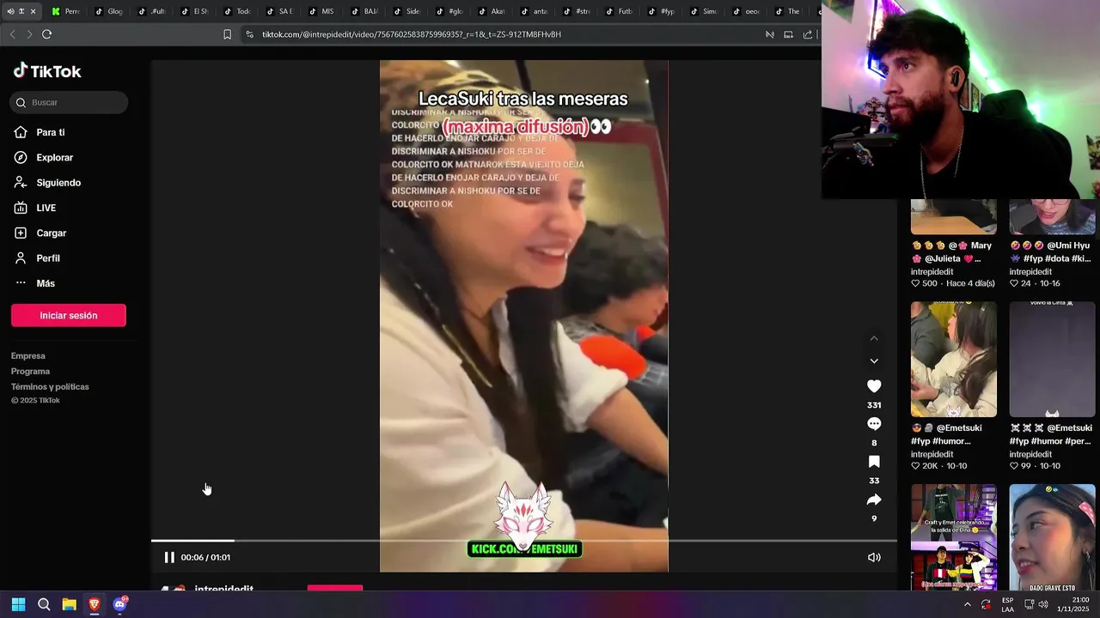Click '@Emetsuki #fyp #humor...' caption, 20K video
1100x618 pixels.
[x=946, y=434]
